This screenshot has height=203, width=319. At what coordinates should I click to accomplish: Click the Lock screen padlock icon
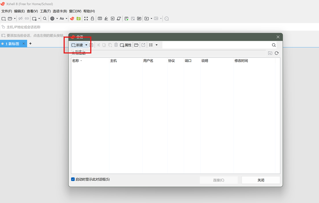tap(93, 18)
